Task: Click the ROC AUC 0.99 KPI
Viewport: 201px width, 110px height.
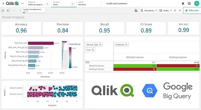Action: [184, 28]
